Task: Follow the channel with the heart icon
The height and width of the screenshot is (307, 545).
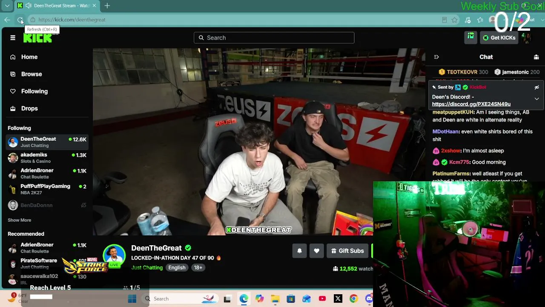Action: 317,251
